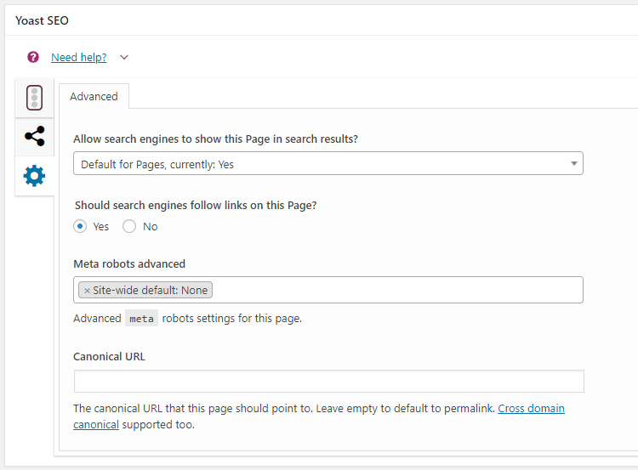Click the Site-wide default: None tag
The height and width of the screenshot is (470, 638).
pyautogui.click(x=145, y=290)
